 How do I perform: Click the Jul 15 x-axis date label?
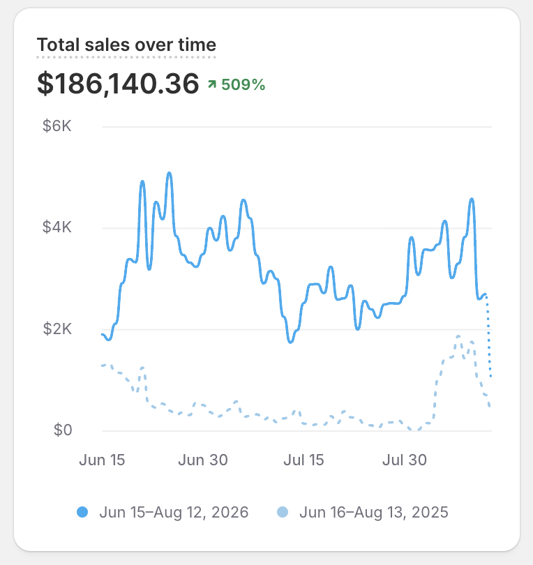point(303,460)
